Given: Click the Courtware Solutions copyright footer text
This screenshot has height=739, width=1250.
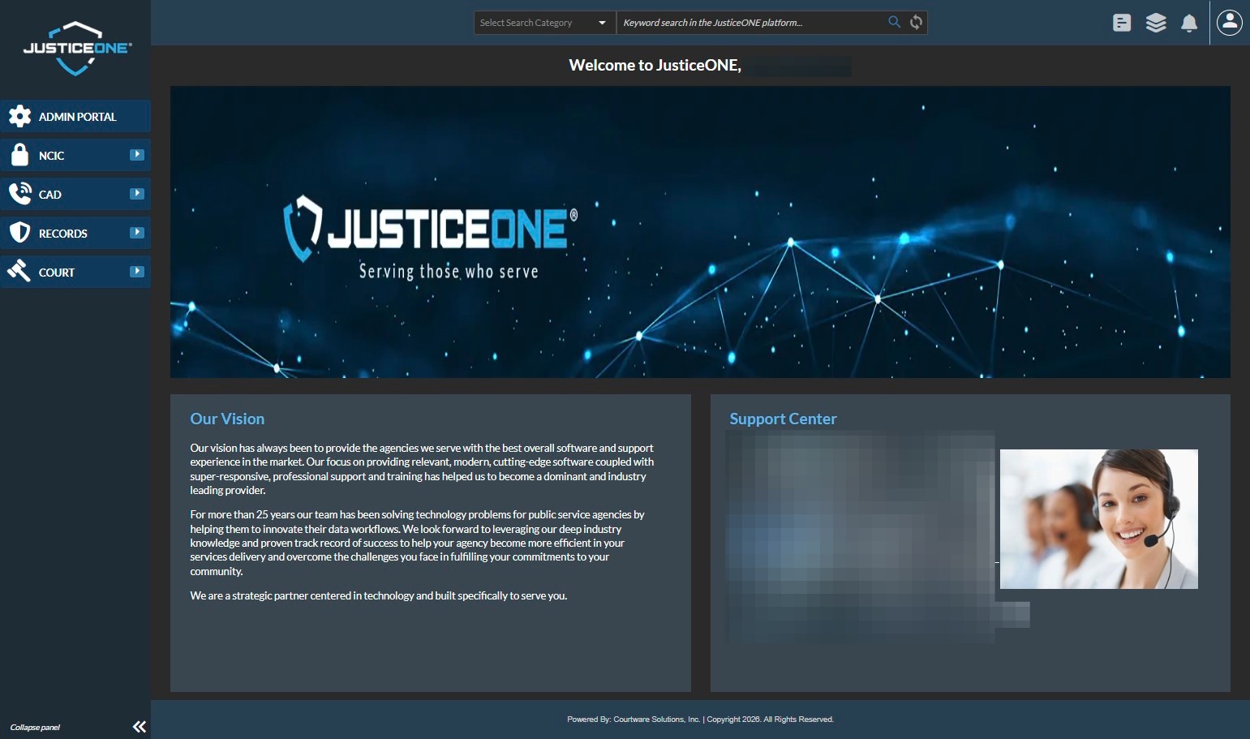Looking at the screenshot, I should [701, 720].
